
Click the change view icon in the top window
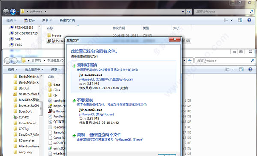pos(226,20)
